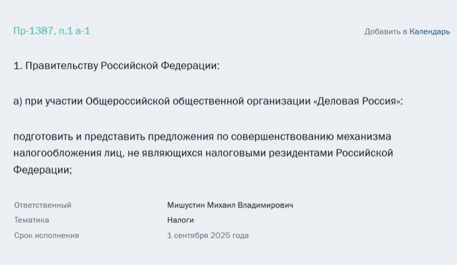Viewport: 457px width, 265px height.
Task: Click the Ответственный label
Action: [43, 205]
